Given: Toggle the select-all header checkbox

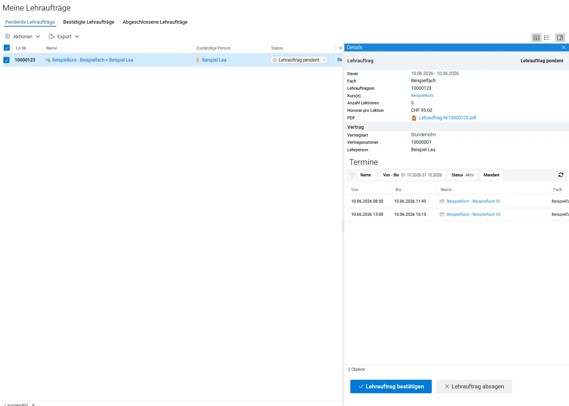Looking at the screenshot, I should (x=7, y=48).
